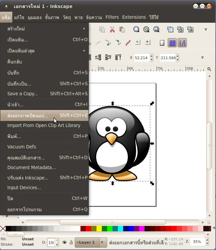The height and width of the screenshot is (250, 216).
Task: Toggle snap to page border
Action: (162, 43)
